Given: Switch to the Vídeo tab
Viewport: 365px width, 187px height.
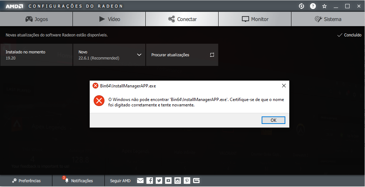Looking at the screenshot, I should pos(109,19).
